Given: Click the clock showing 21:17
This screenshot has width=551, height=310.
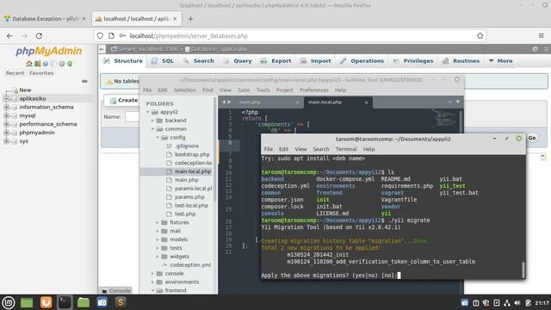Looking at the screenshot, I should (x=542, y=303).
